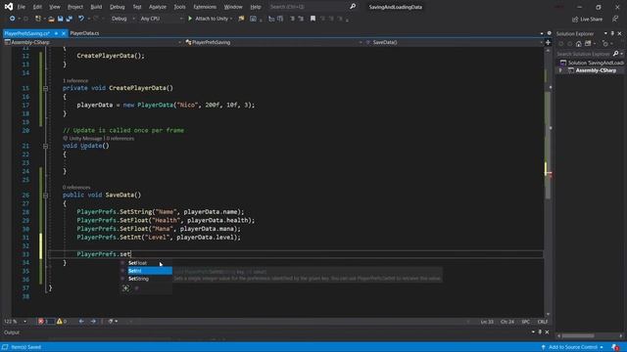
Task: Click the Save All icon
Action: pyautogui.click(x=70, y=19)
